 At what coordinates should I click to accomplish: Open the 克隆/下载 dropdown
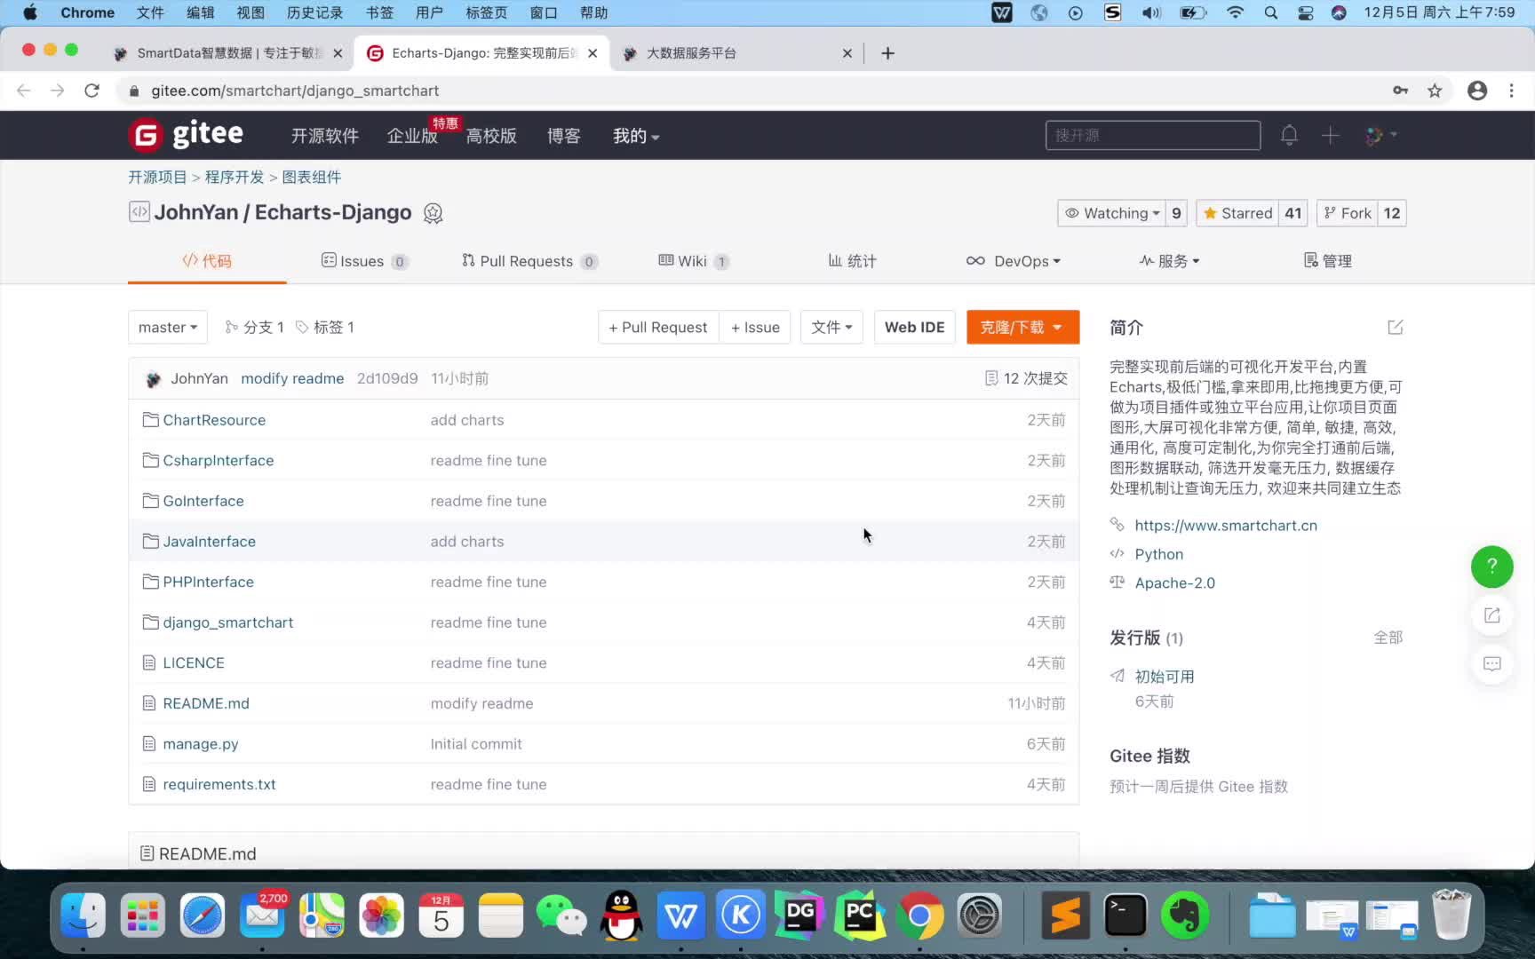(1022, 328)
